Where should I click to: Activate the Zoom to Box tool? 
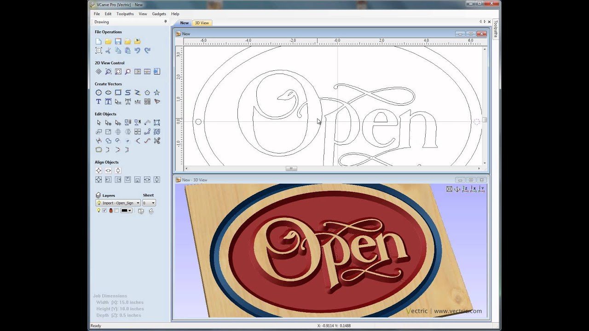[x=108, y=72]
